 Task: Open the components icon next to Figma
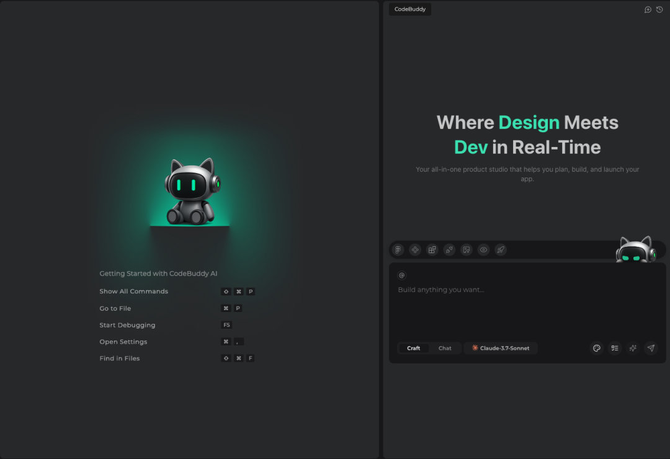tap(415, 250)
